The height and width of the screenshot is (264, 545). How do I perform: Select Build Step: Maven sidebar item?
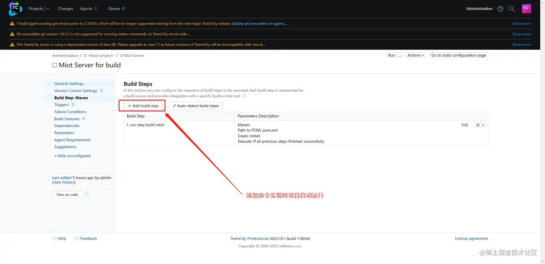[x=71, y=98]
